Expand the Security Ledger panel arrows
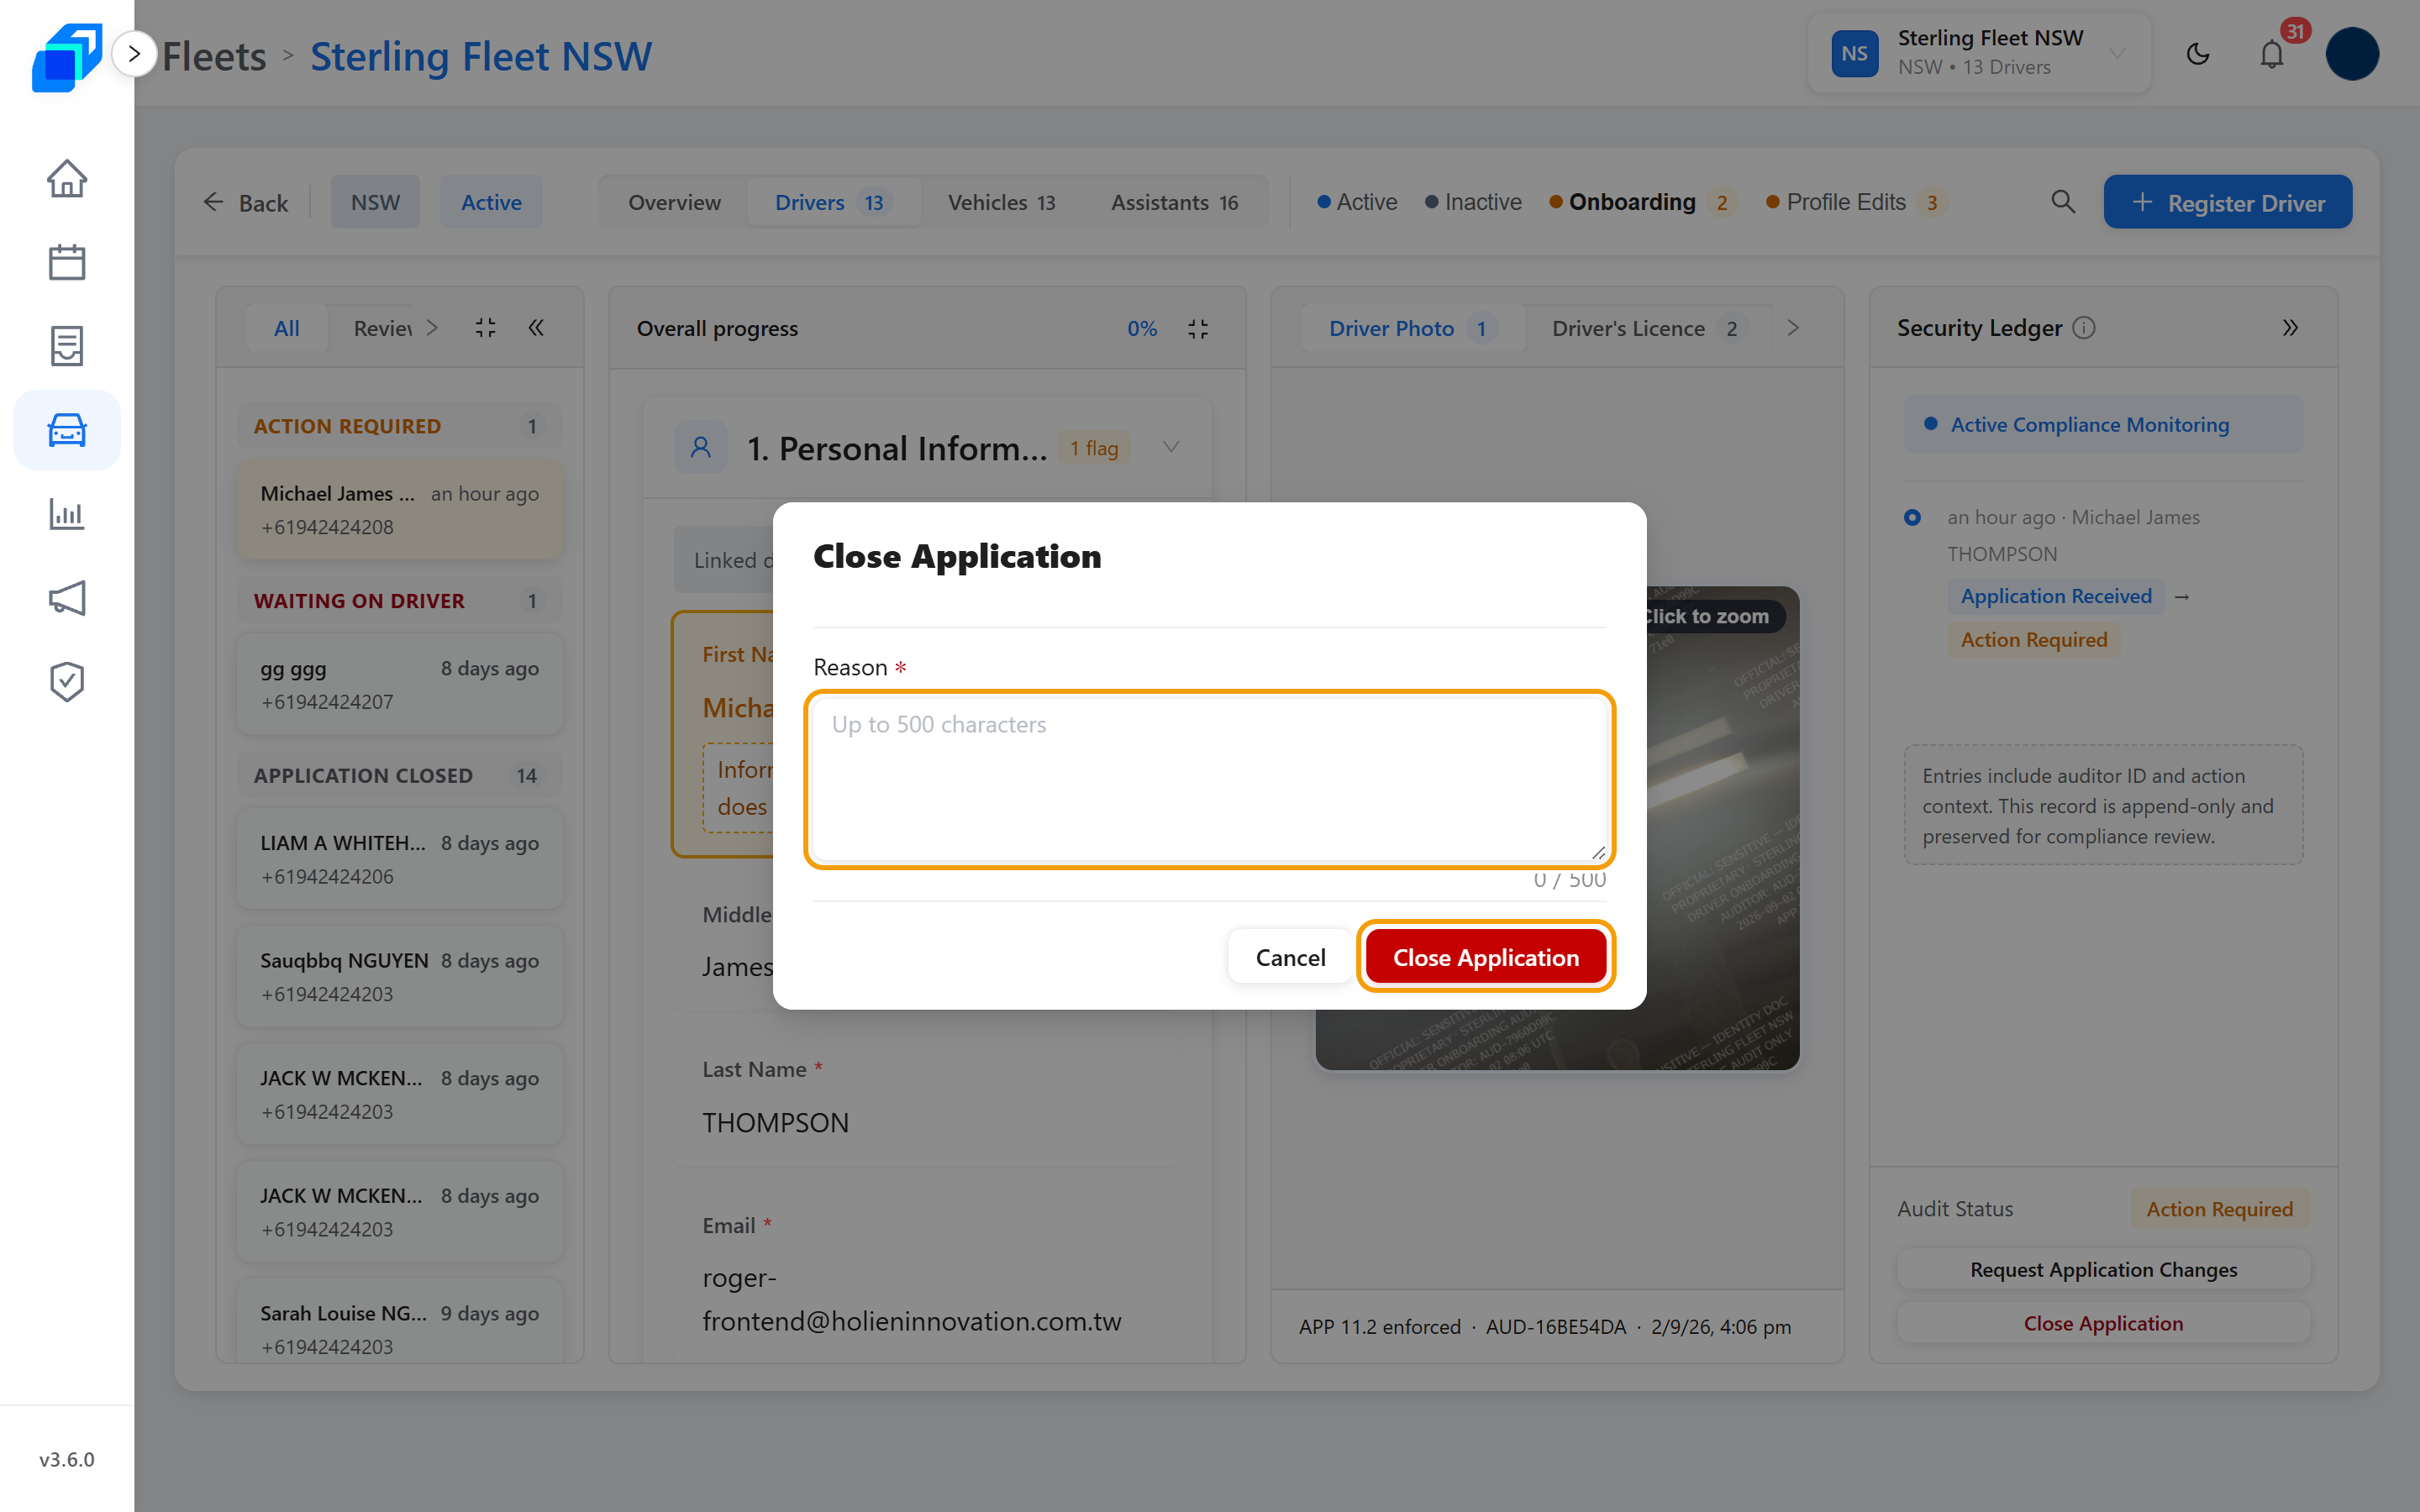This screenshot has height=1512, width=2420. (x=2290, y=328)
